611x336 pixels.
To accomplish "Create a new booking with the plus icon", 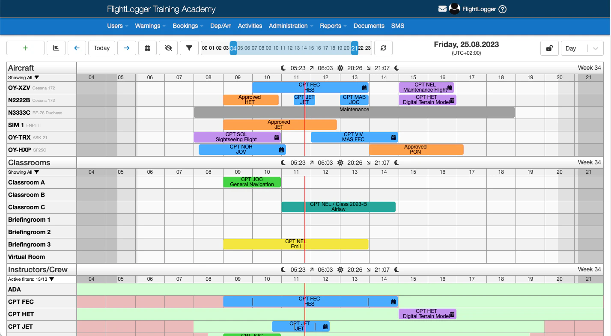I will [x=25, y=48].
